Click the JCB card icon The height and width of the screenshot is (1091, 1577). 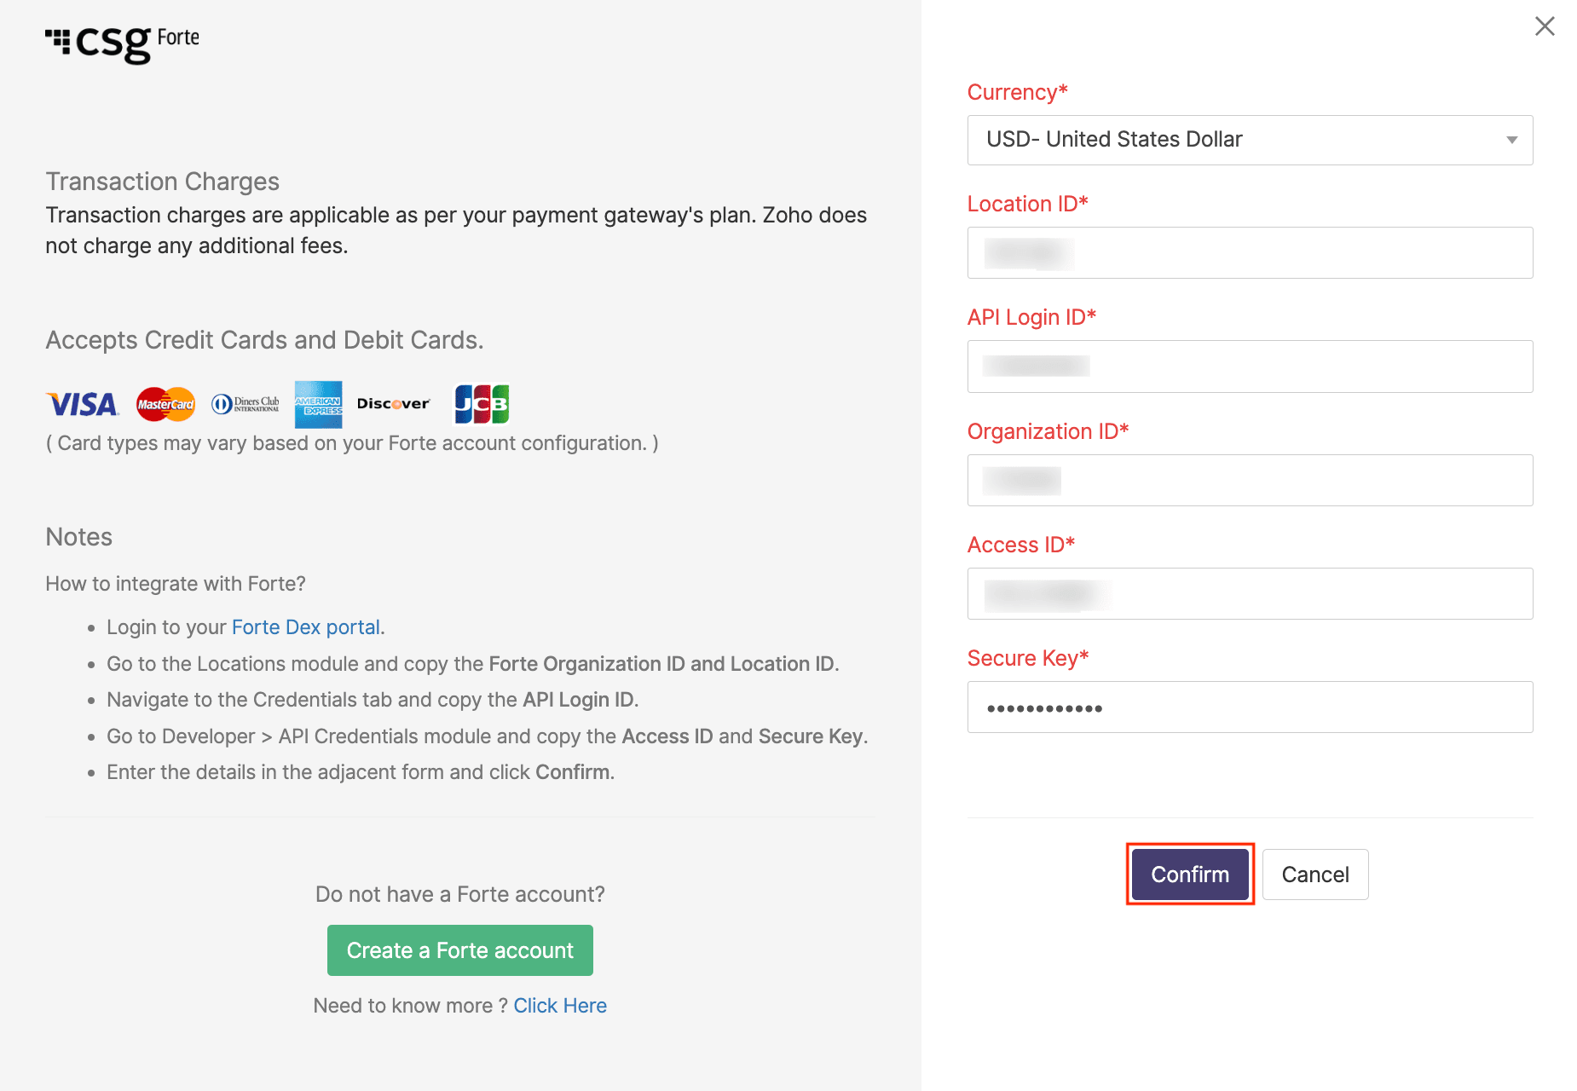click(x=482, y=404)
